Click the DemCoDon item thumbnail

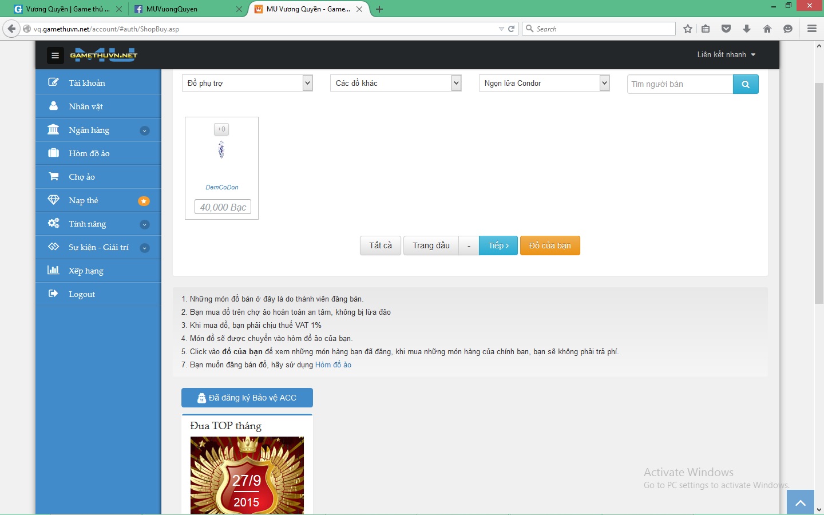click(x=221, y=150)
